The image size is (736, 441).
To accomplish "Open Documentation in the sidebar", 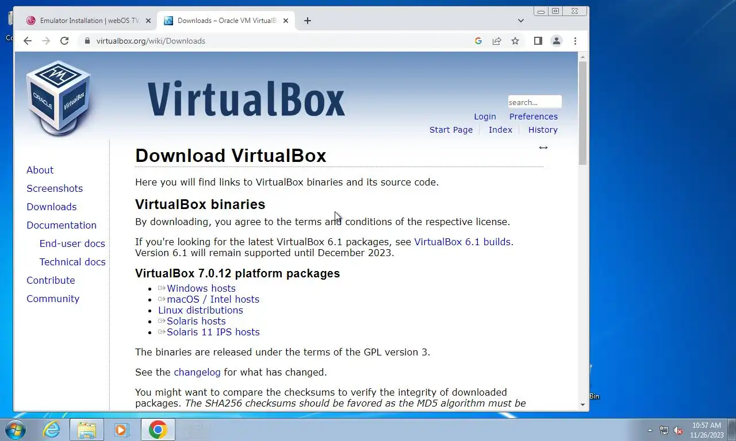I will [x=62, y=225].
